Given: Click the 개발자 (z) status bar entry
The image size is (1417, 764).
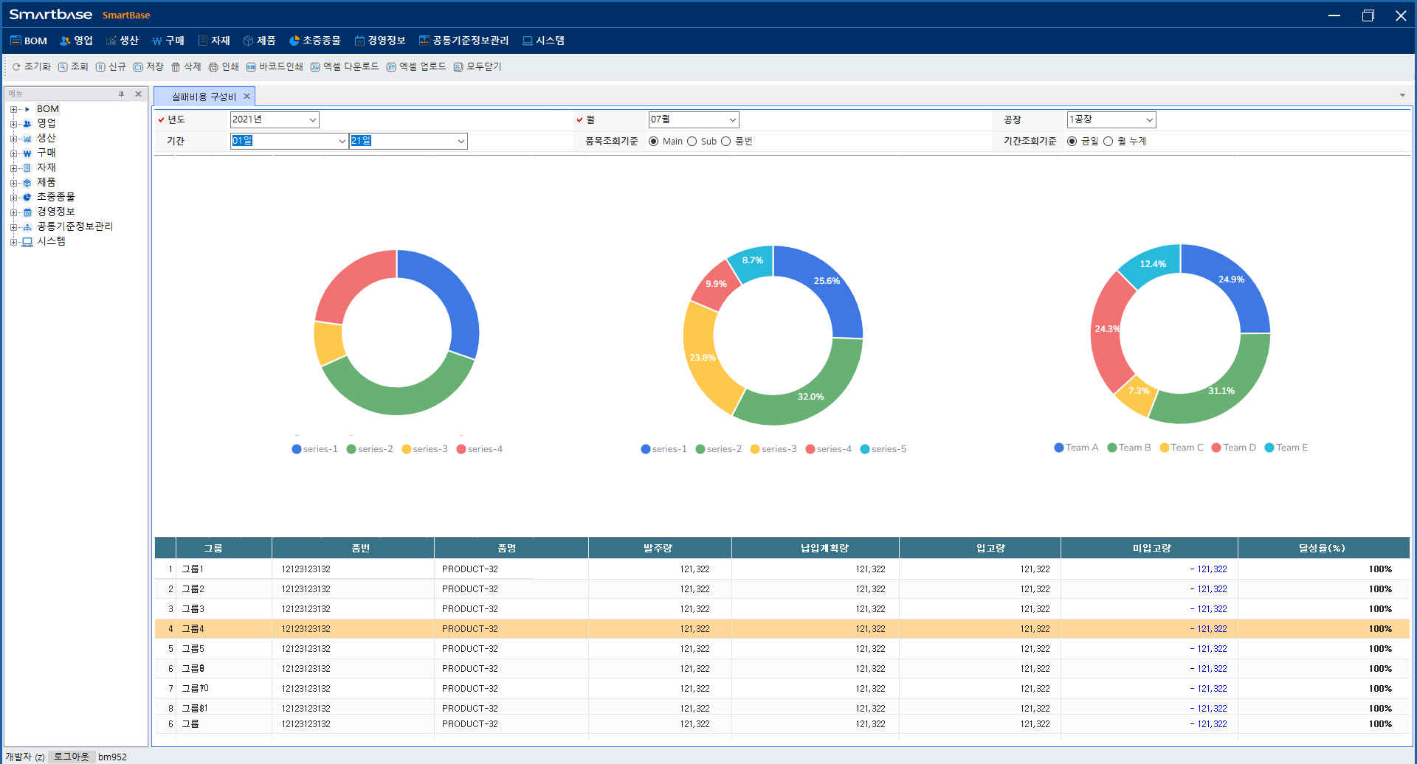Looking at the screenshot, I should [25, 757].
